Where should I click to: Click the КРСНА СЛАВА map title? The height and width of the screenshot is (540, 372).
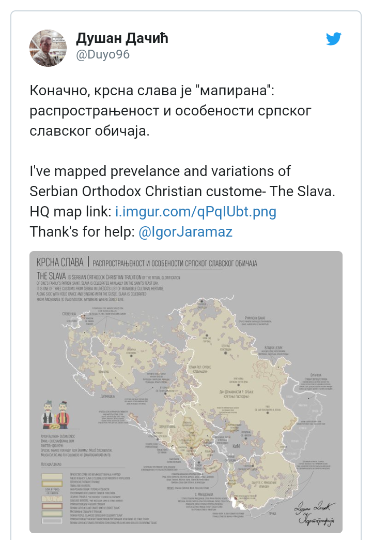point(60,262)
